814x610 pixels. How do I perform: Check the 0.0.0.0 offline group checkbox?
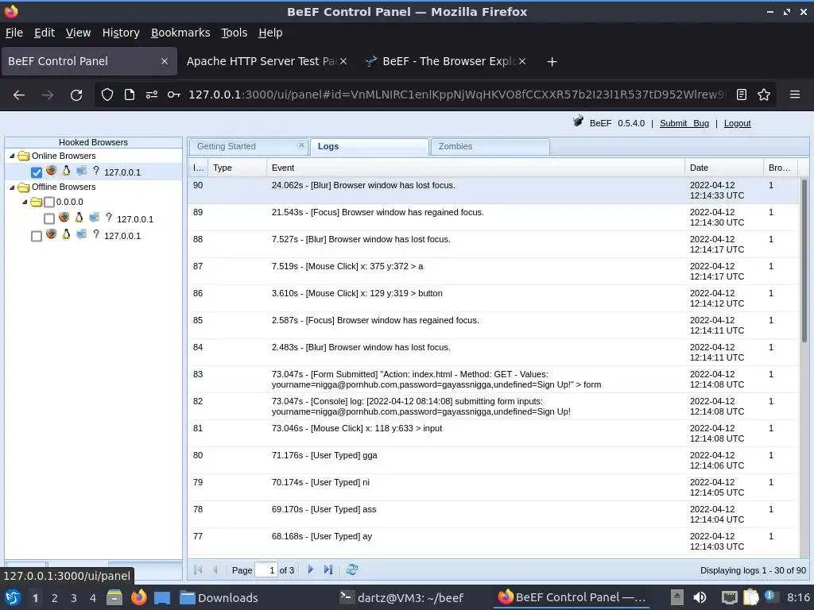tap(49, 202)
